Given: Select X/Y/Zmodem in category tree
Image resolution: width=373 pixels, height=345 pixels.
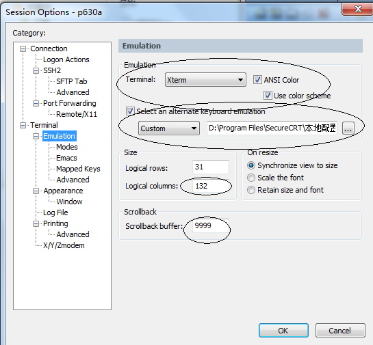Looking at the screenshot, I should click(x=64, y=245).
